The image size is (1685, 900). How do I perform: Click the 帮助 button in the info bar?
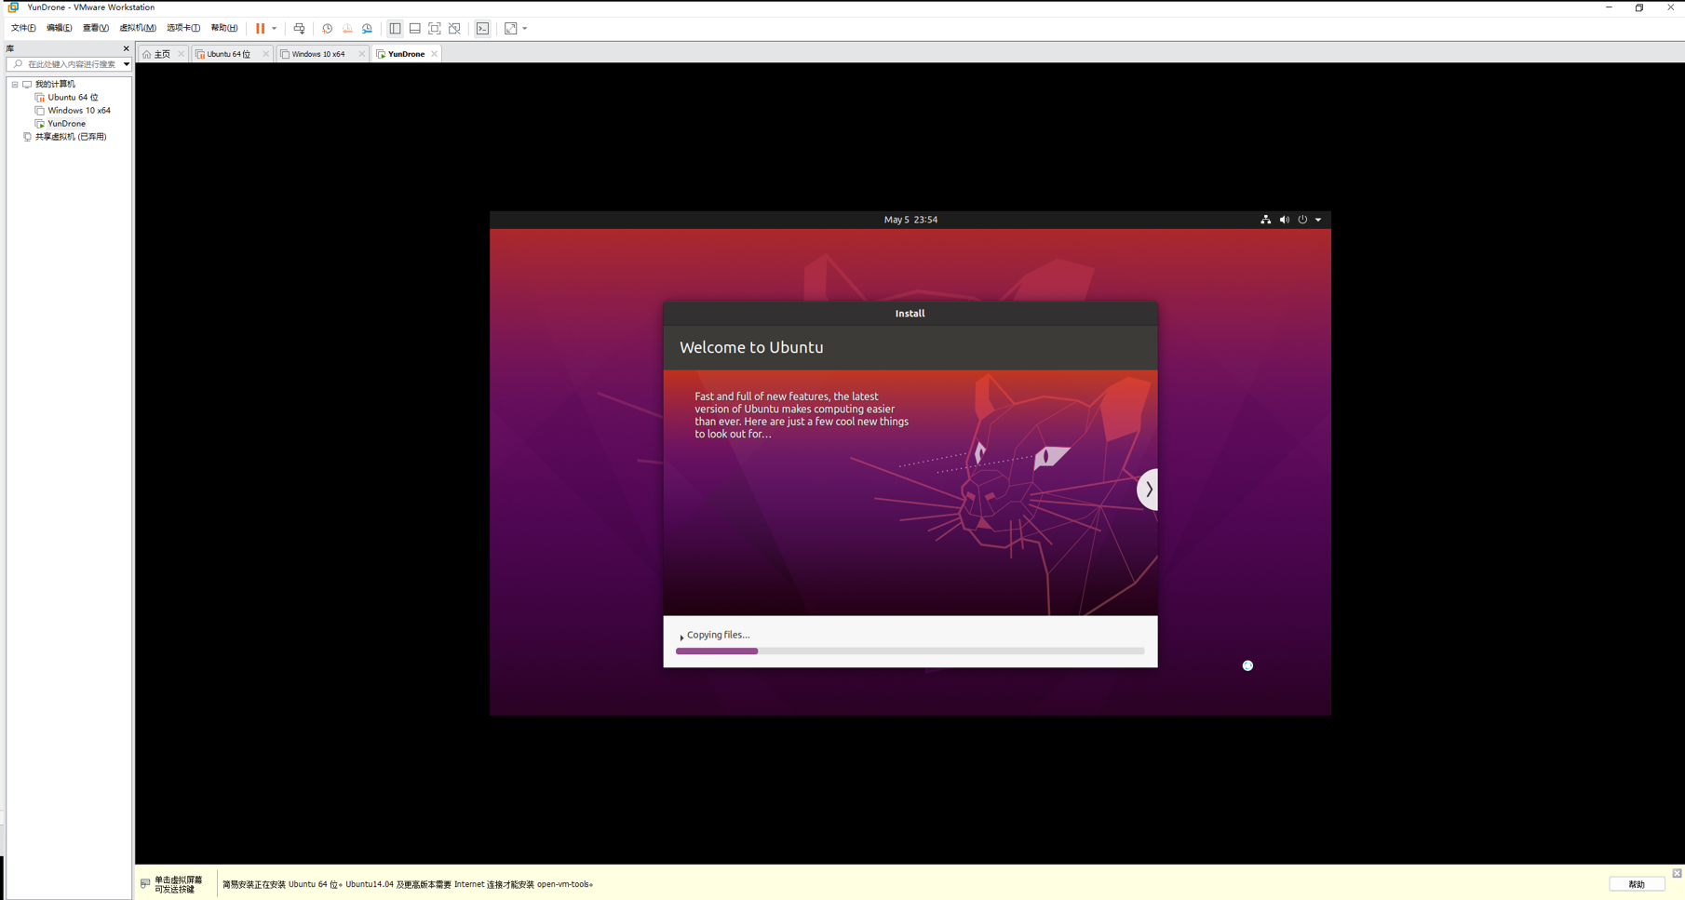pyautogui.click(x=1637, y=884)
